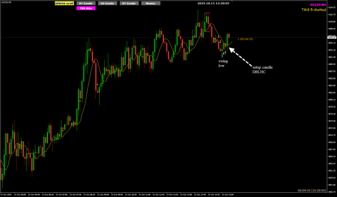Select the TMS 5-Method label
337x197 pixels.
point(314,10)
